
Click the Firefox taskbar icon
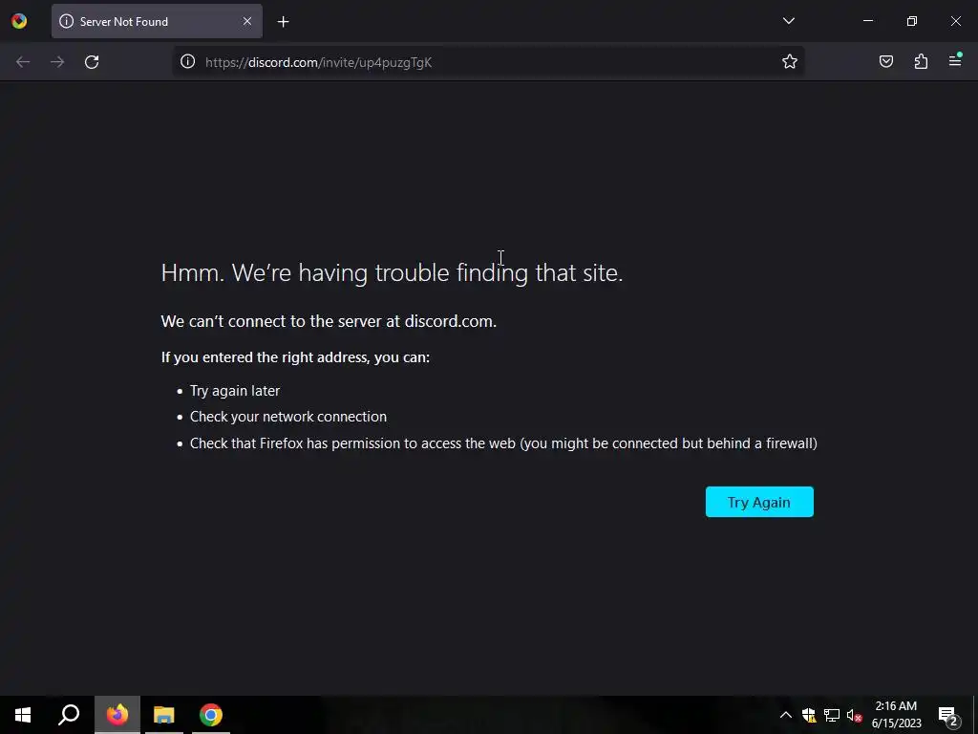(117, 715)
